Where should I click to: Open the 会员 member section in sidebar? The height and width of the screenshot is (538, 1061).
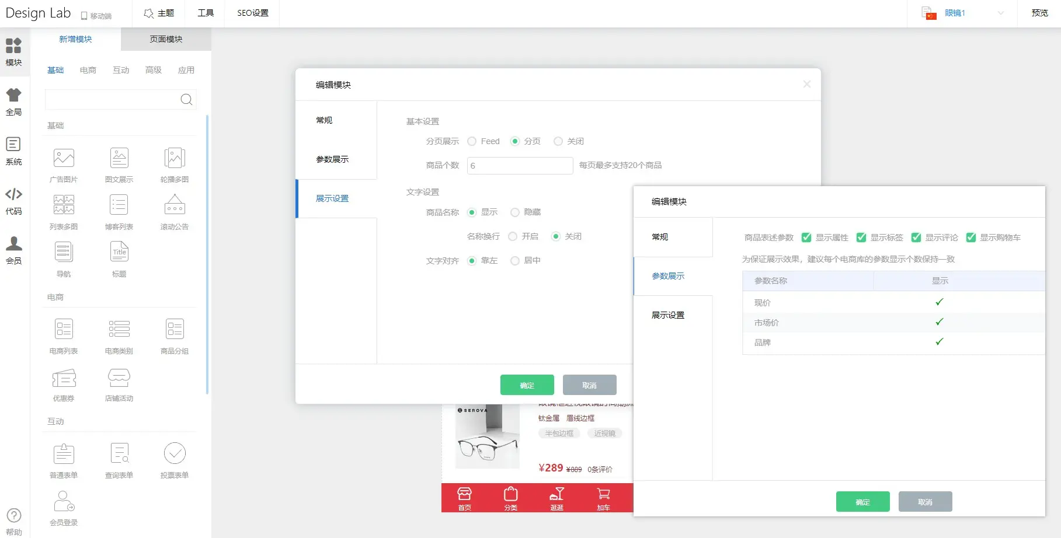[x=13, y=250]
